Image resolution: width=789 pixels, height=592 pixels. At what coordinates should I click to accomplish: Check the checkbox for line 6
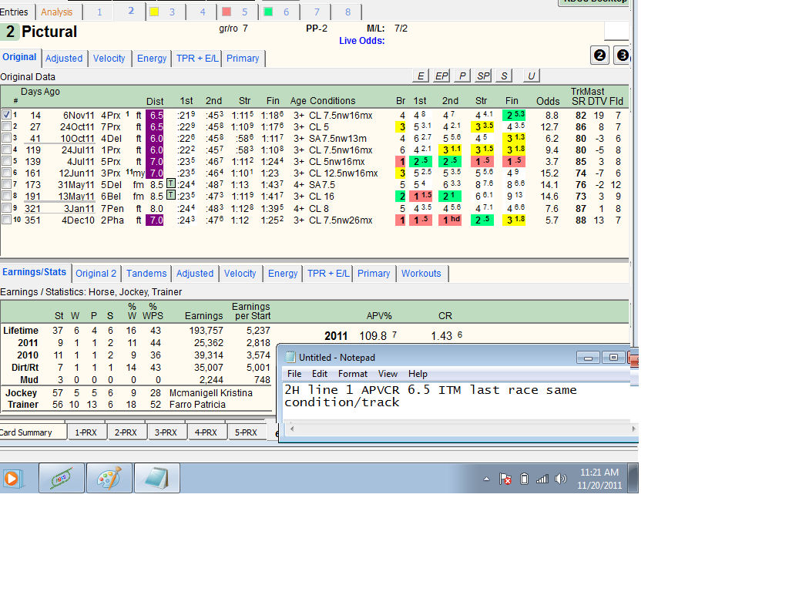[6, 172]
